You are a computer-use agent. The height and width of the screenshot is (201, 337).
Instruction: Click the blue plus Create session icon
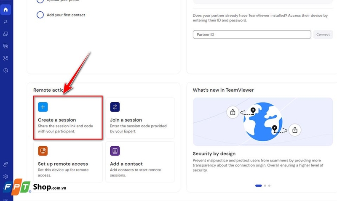(x=43, y=107)
